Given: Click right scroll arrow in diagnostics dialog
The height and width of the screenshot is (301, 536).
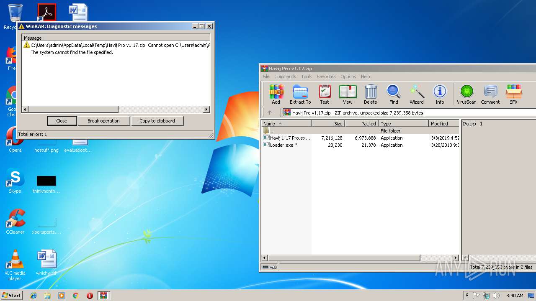Looking at the screenshot, I should pyautogui.click(x=206, y=110).
